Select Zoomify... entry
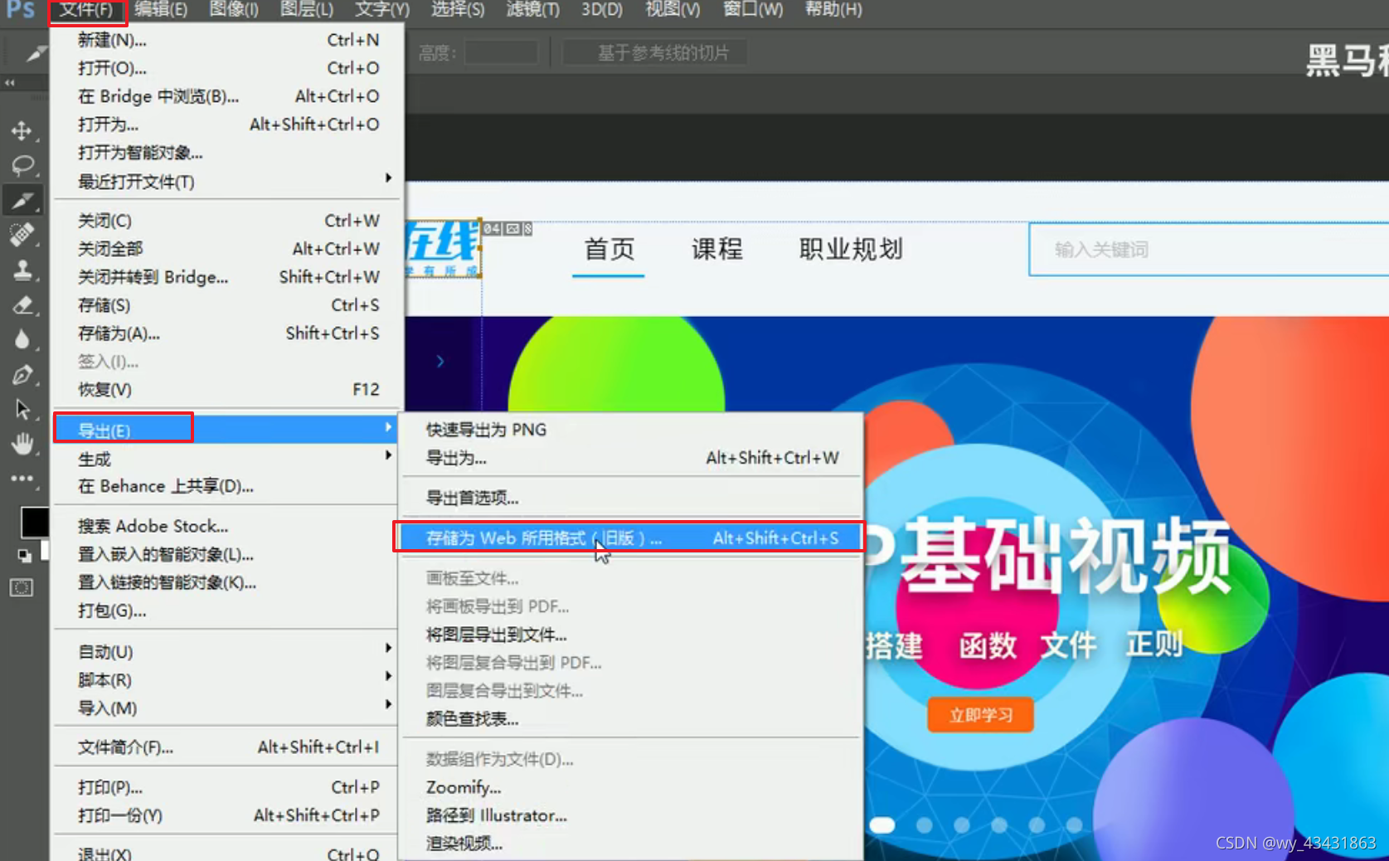 (x=631, y=787)
